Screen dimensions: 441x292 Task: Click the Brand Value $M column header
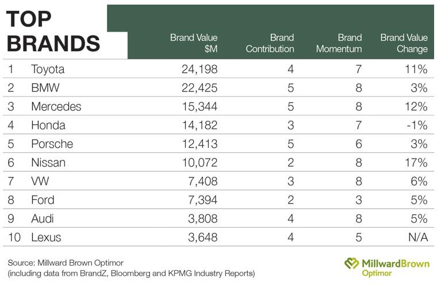(x=194, y=44)
